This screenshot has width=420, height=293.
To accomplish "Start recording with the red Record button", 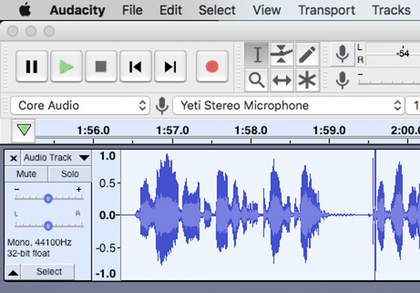I will [212, 67].
